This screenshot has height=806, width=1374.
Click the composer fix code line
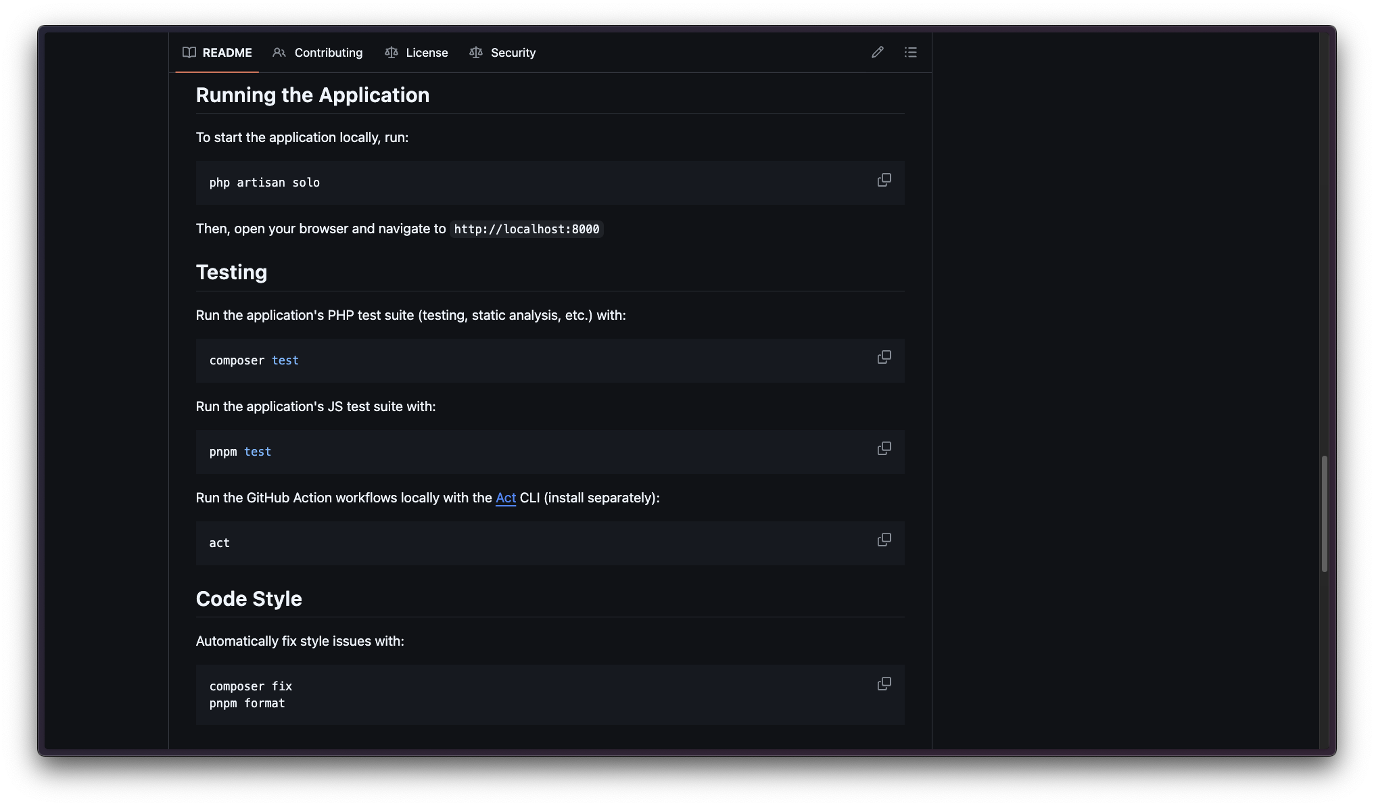click(x=251, y=686)
